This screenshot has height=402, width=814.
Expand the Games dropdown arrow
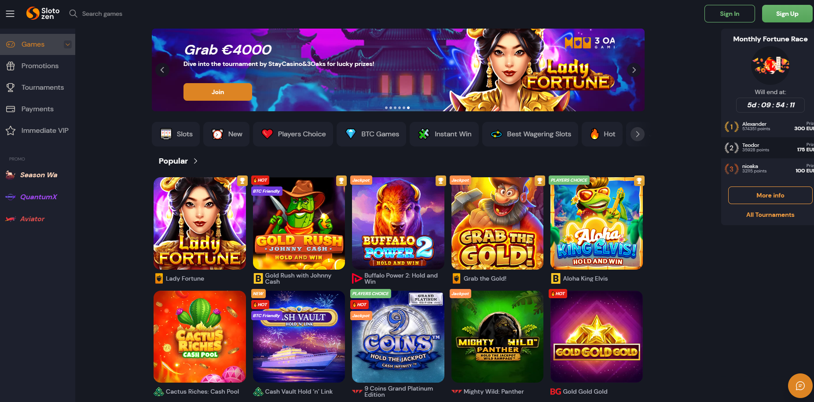pyautogui.click(x=68, y=44)
